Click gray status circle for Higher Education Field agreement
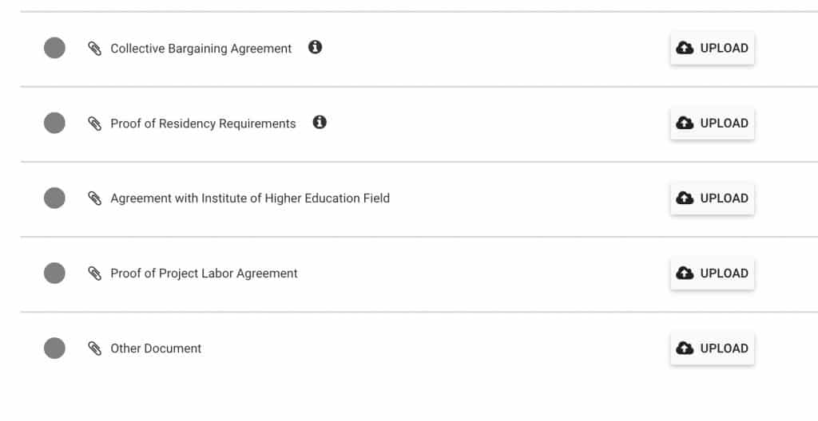The height and width of the screenshot is (421, 818). pos(55,198)
